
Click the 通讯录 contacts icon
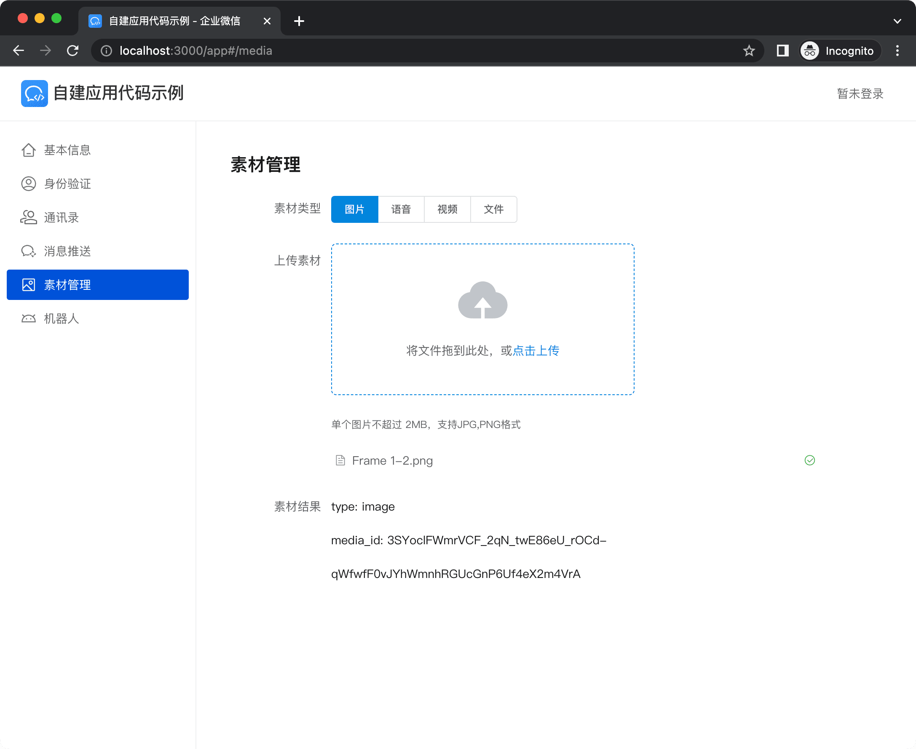pos(29,217)
